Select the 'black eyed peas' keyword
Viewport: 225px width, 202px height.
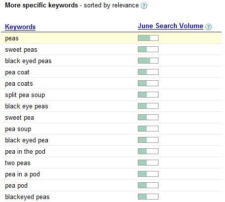click(28, 61)
